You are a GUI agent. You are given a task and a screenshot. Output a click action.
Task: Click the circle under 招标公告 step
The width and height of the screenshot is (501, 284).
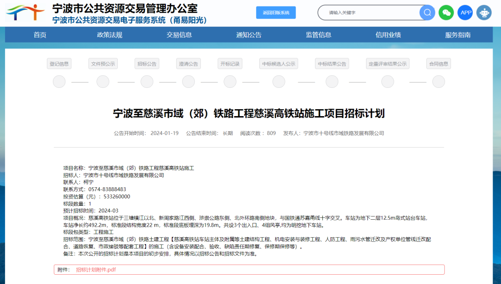pos(147,82)
